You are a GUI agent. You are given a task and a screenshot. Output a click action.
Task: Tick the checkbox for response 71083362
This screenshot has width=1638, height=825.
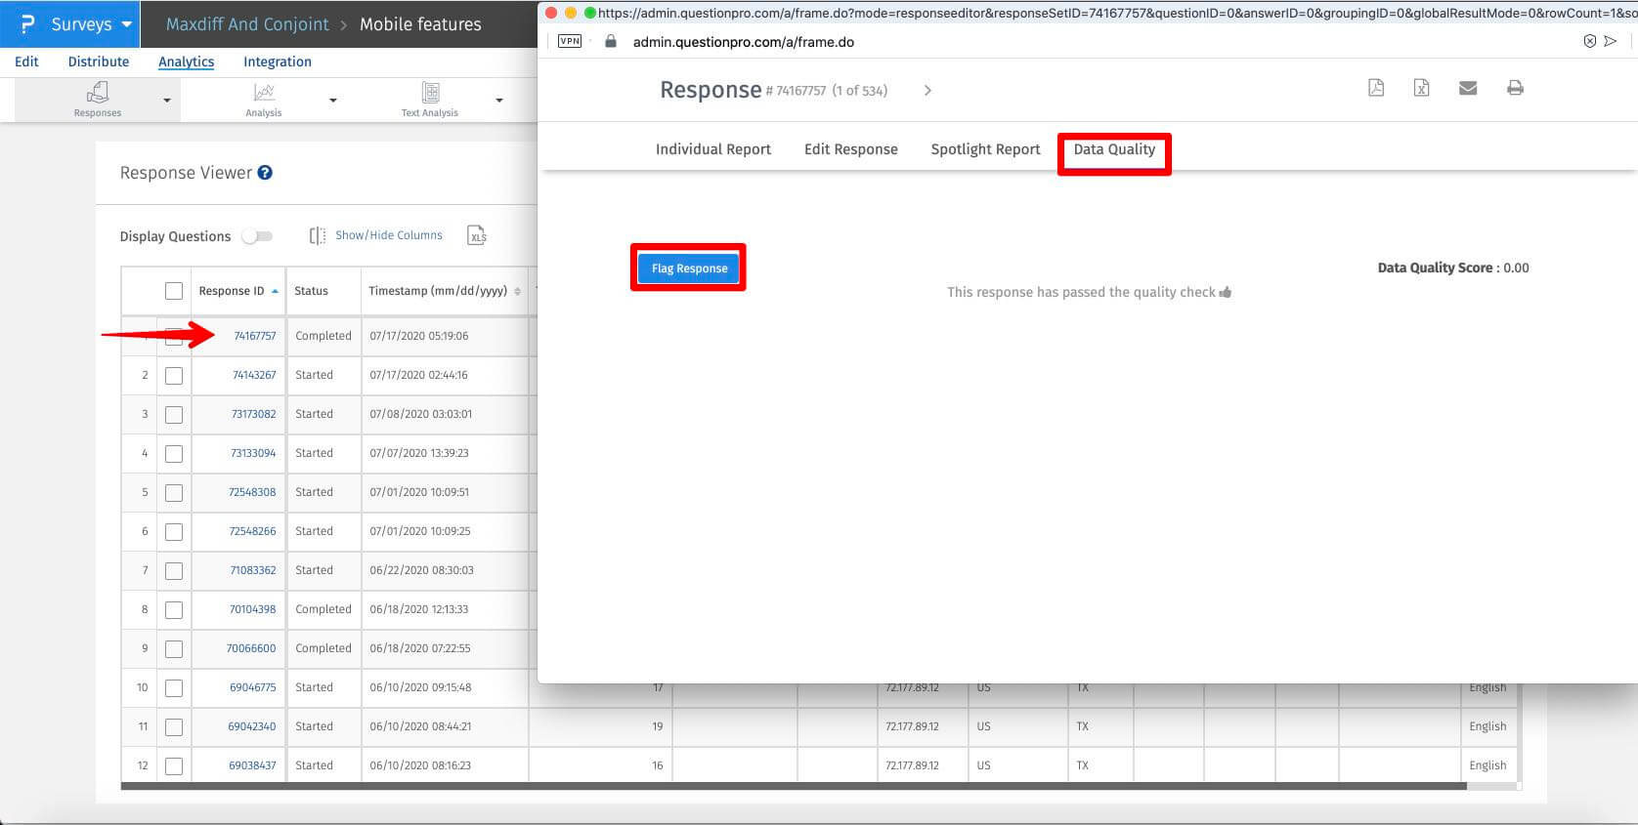point(174,570)
